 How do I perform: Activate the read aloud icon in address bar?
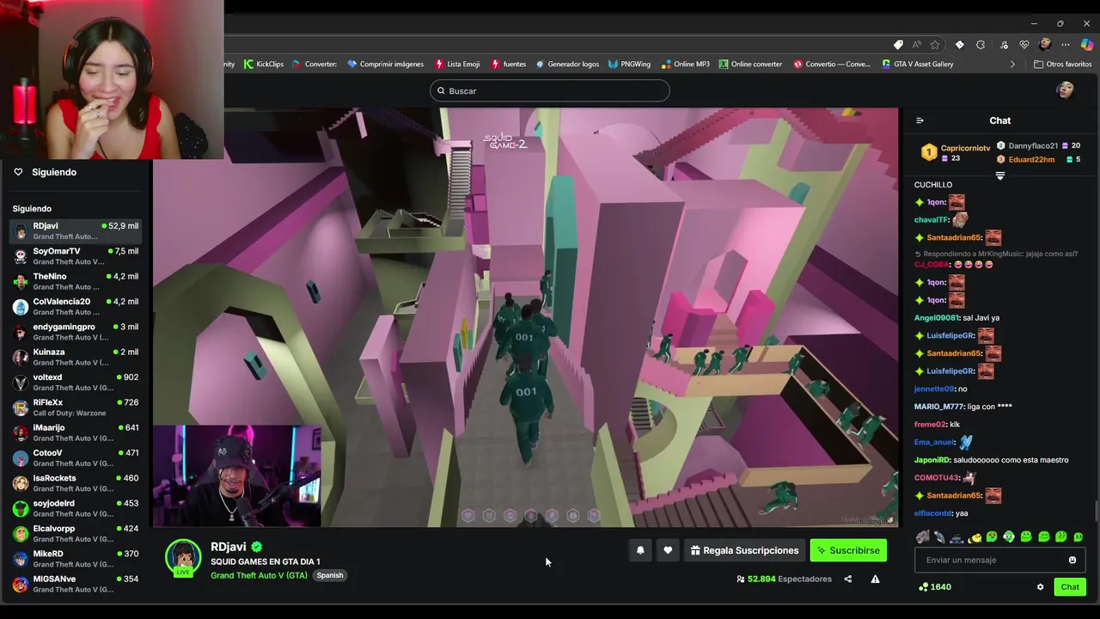coord(917,45)
